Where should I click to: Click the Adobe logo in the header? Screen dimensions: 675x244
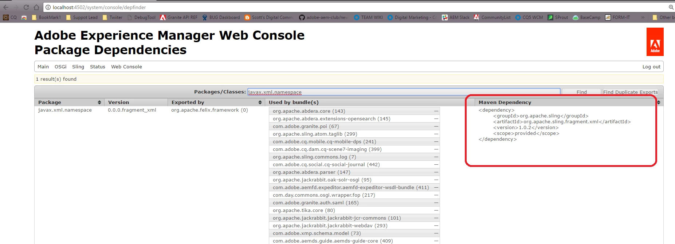click(x=655, y=42)
